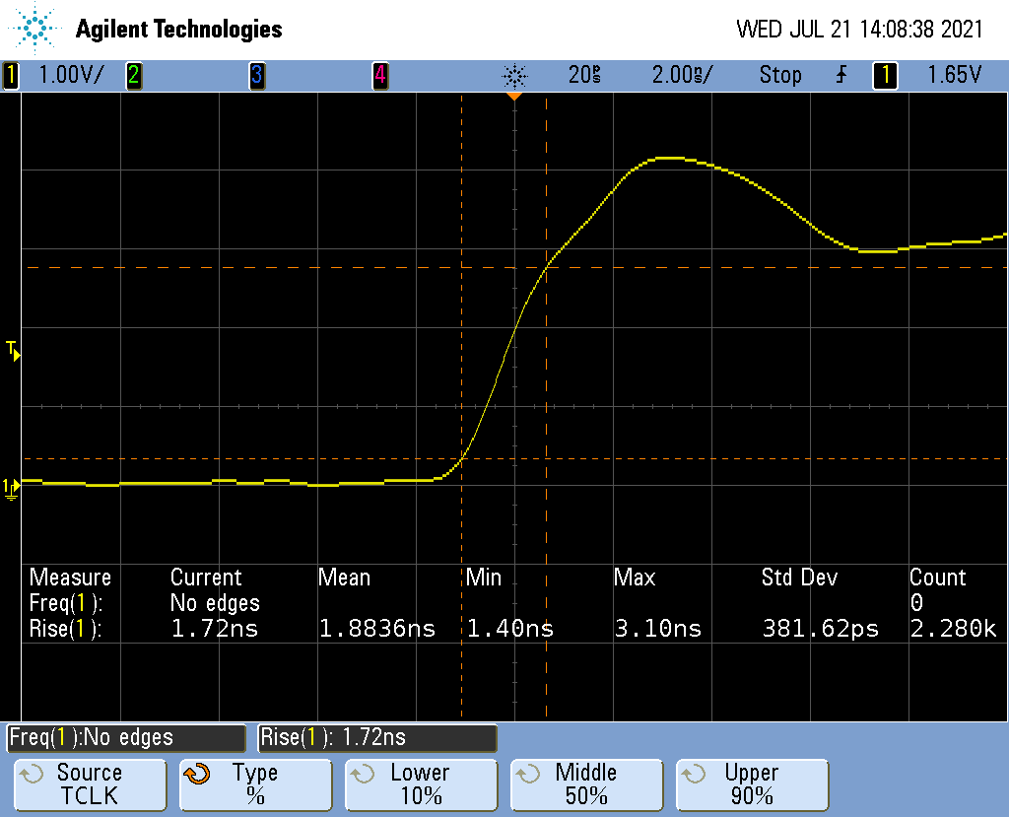Select the Freq(1): No edges tab
The image size is (1009, 817).
(125, 737)
